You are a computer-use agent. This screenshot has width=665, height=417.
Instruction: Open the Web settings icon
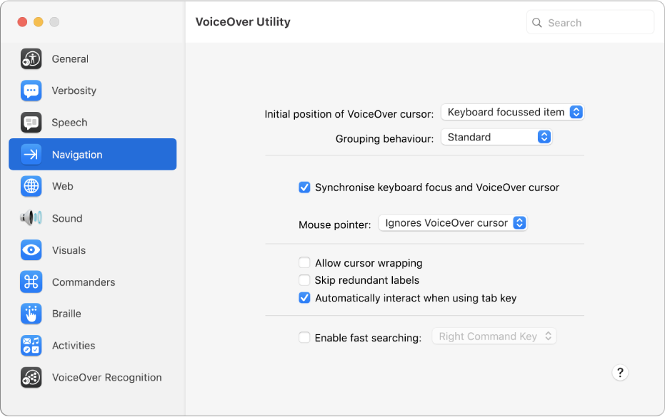click(x=31, y=186)
